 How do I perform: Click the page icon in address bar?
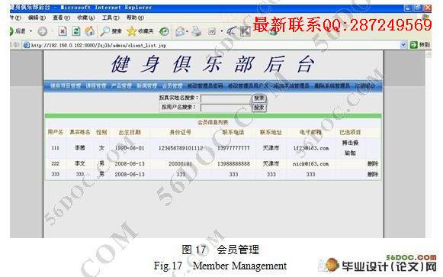27,45
